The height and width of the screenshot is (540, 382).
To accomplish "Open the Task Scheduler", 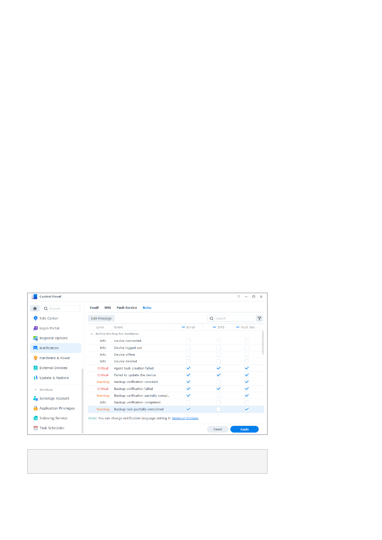I will (x=52, y=428).
